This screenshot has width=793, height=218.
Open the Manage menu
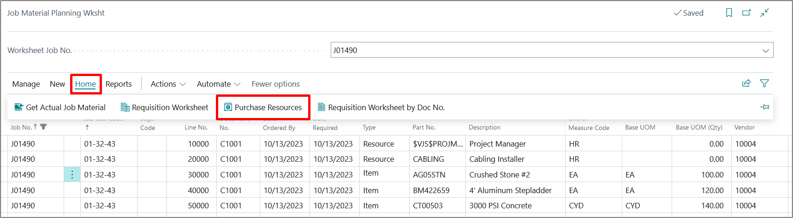[x=26, y=84]
